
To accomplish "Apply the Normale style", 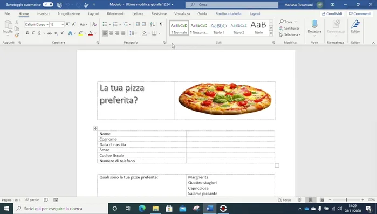I will tap(179, 28).
